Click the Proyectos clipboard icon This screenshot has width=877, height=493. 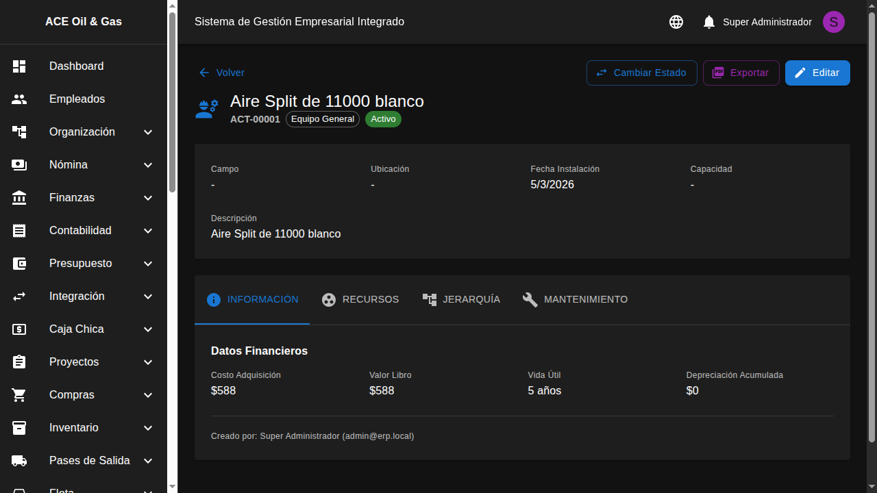point(19,362)
